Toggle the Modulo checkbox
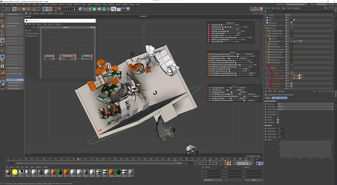Screen dimensions: 337x185 tap(278, 117)
